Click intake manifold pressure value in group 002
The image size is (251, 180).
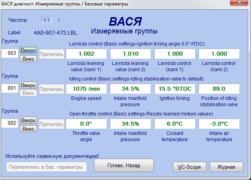point(130,124)
